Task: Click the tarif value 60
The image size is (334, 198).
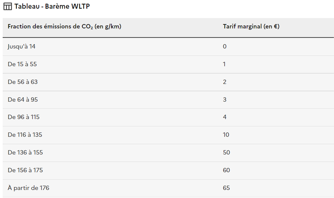Action: tap(227, 170)
